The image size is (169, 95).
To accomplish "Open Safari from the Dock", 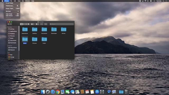I will point(53,92).
